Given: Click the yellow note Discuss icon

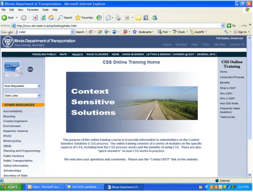Looking at the screenshot, I should pyautogui.click(x=138, y=18).
